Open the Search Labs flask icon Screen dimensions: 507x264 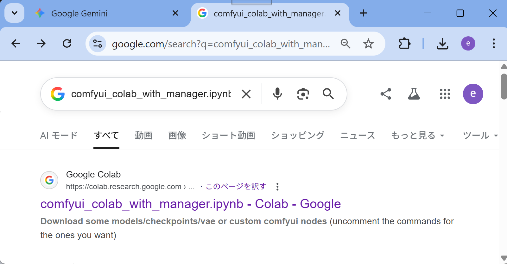pos(414,94)
